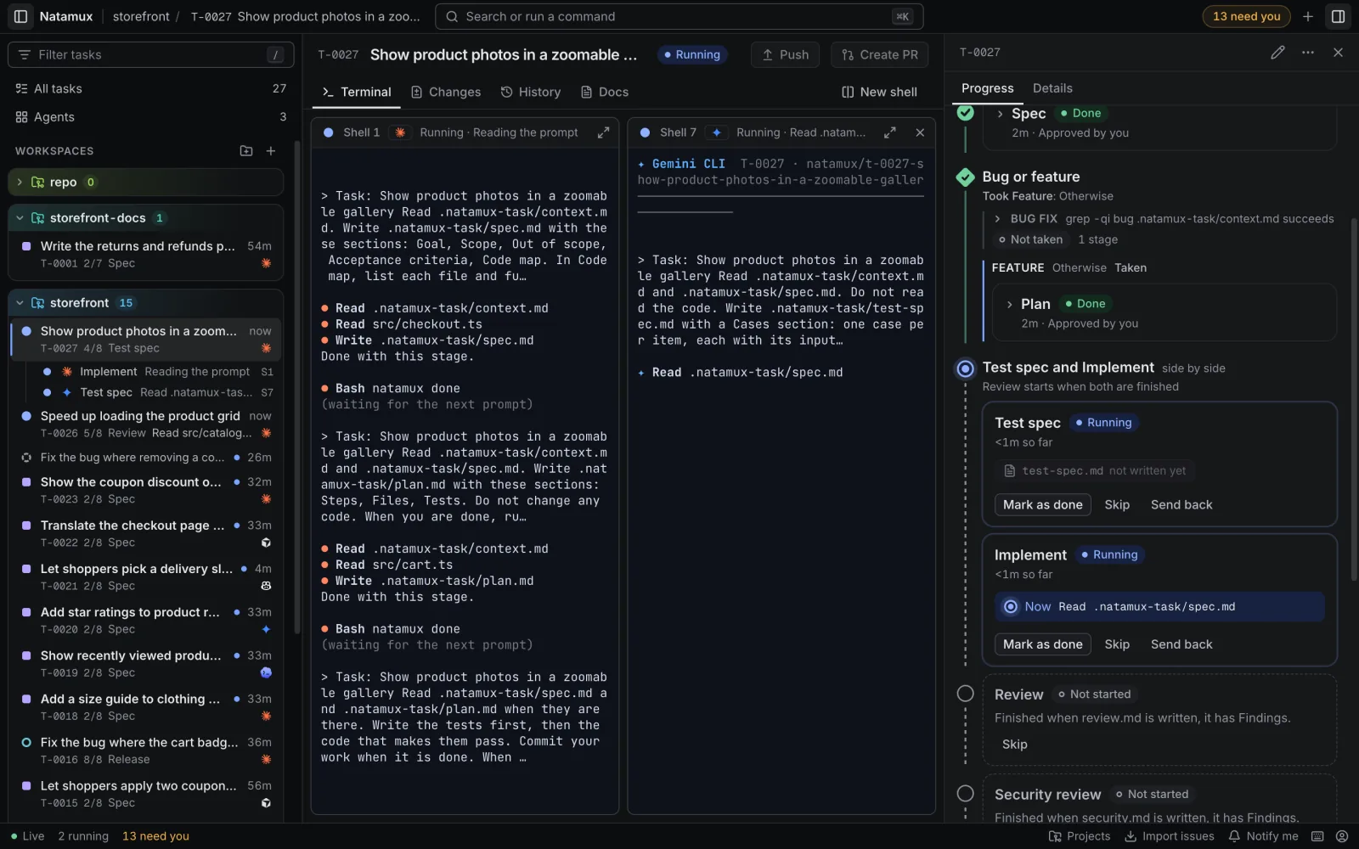
Task: Open keyboard shortcuts icon in status bar
Action: 1317,836
